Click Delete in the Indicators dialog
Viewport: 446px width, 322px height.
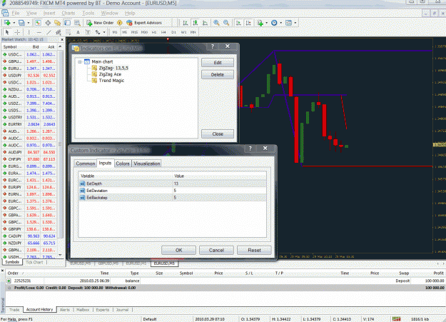(218, 74)
